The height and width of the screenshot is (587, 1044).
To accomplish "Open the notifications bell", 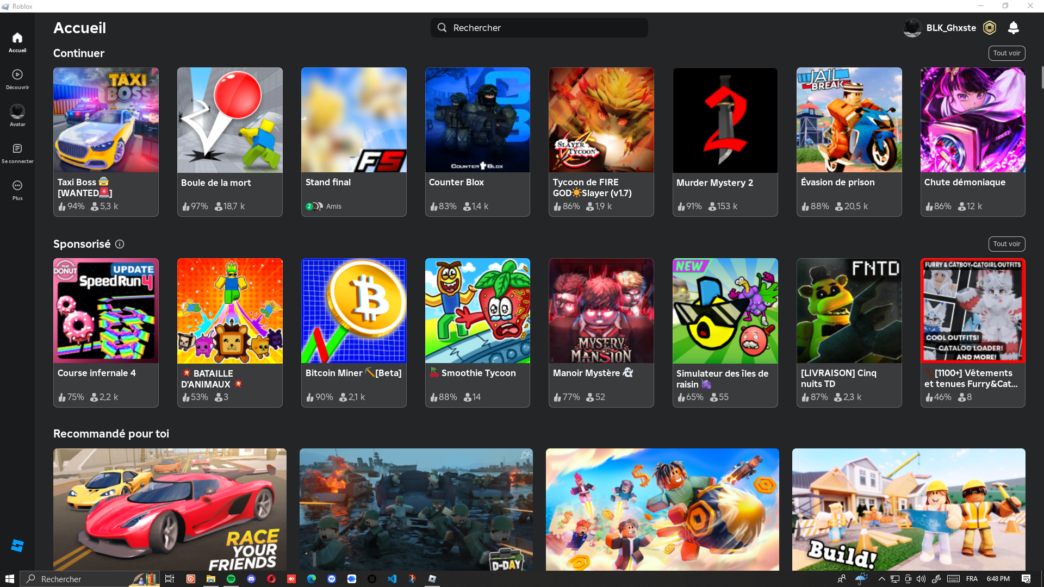I will pyautogui.click(x=1014, y=28).
